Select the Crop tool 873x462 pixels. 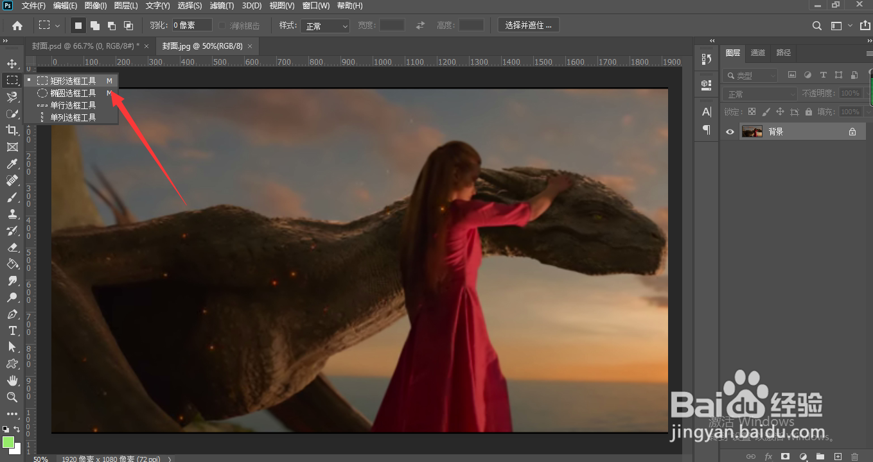(12, 130)
